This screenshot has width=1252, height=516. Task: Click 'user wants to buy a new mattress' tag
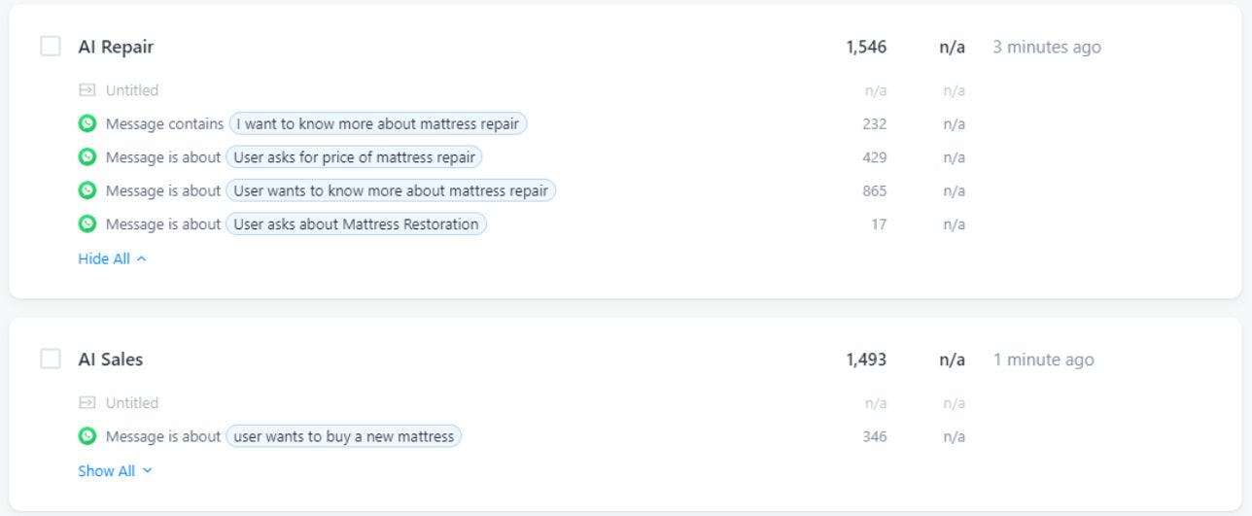pyautogui.click(x=343, y=436)
